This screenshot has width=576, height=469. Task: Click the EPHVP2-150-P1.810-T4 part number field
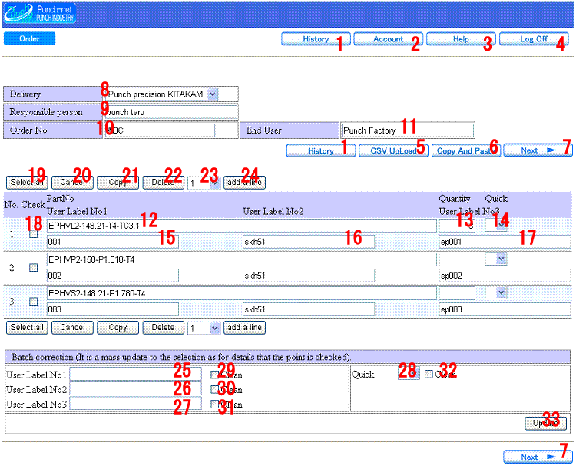[x=241, y=259]
